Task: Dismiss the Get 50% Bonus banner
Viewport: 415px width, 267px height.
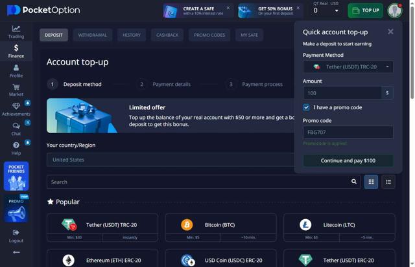Action: (298, 8)
